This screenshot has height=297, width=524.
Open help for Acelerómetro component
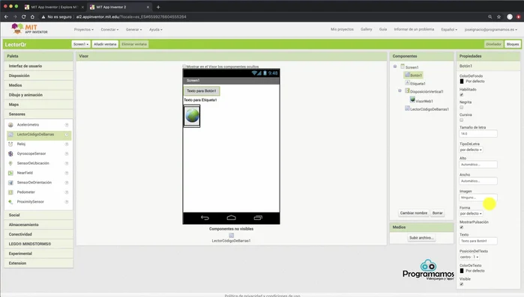(x=67, y=125)
